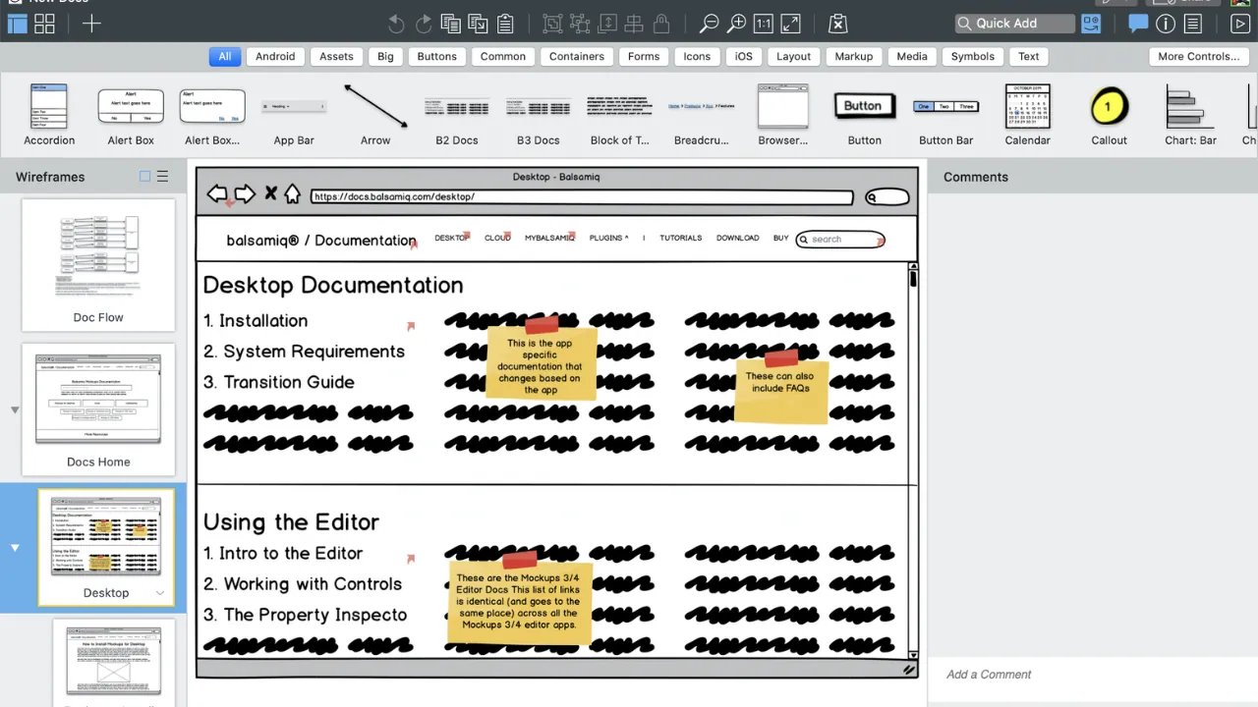The image size is (1258, 707).
Task: Open the Docs Home wireframe thumbnail
Action: 98,409
